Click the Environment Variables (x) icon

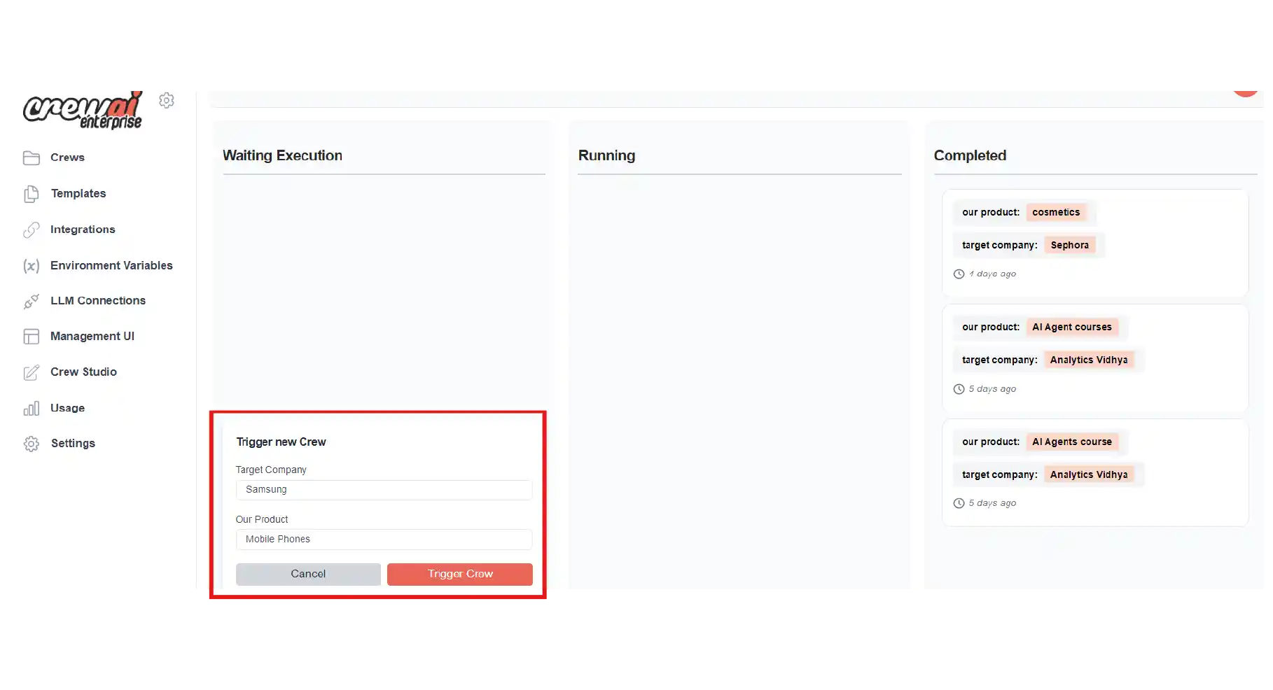coord(32,266)
